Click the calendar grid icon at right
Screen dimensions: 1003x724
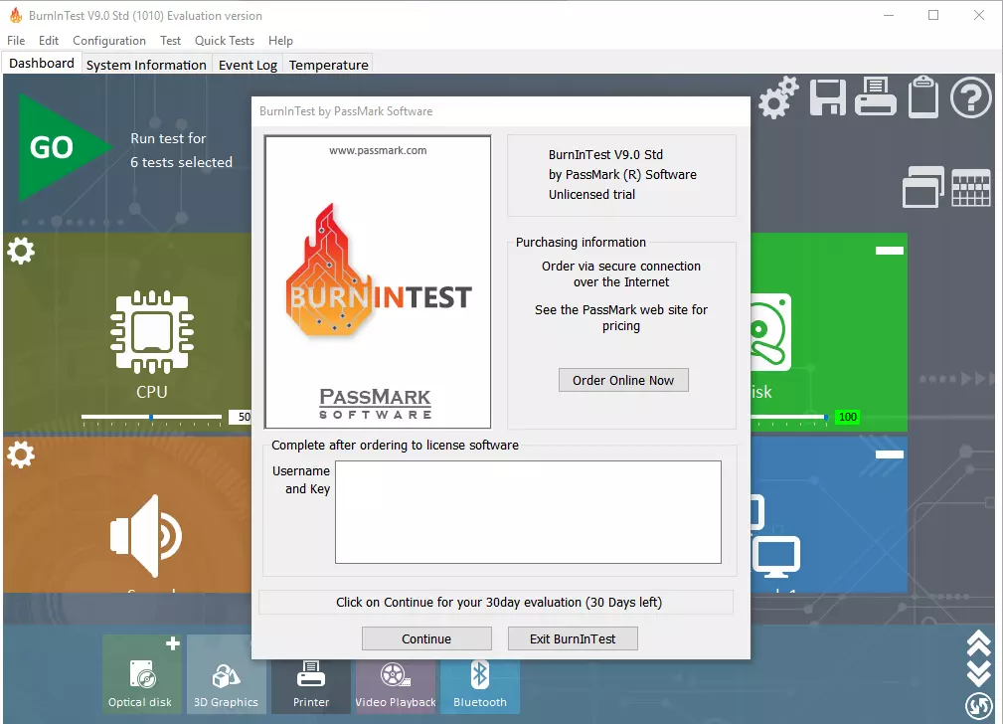tap(971, 187)
